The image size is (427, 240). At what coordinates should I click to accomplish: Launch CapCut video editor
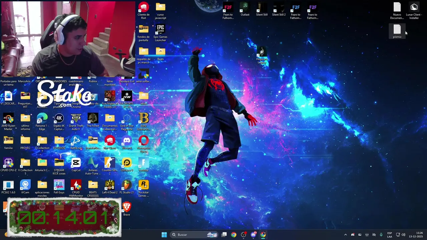pyautogui.click(x=76, y=165)
